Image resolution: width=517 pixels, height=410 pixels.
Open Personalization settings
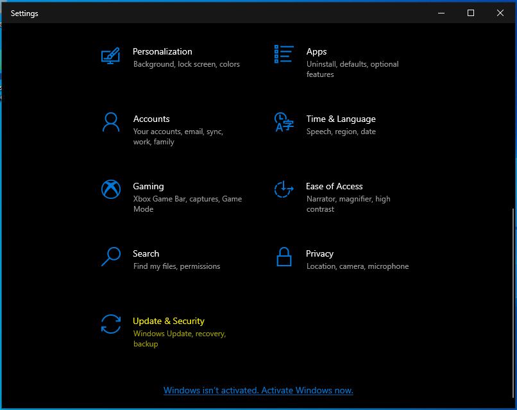[x=162, y=51]
